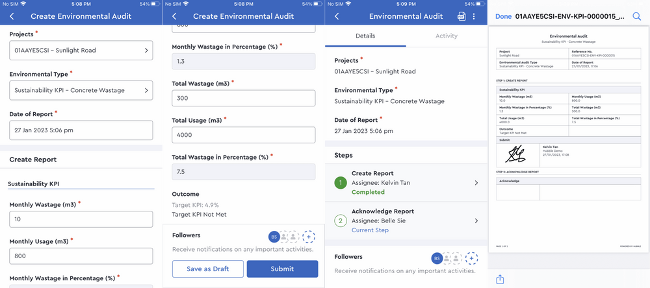Tap the print icon in Environmental Audit header

[461, 16]
